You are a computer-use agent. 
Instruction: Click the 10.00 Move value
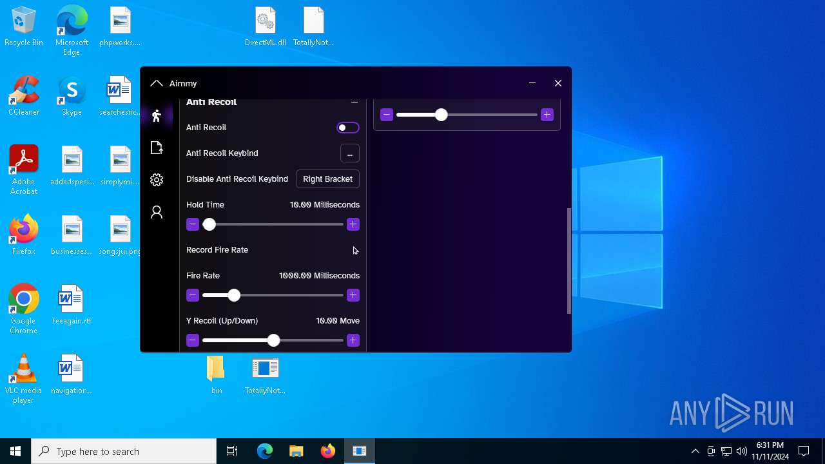(x=338, y=321)
